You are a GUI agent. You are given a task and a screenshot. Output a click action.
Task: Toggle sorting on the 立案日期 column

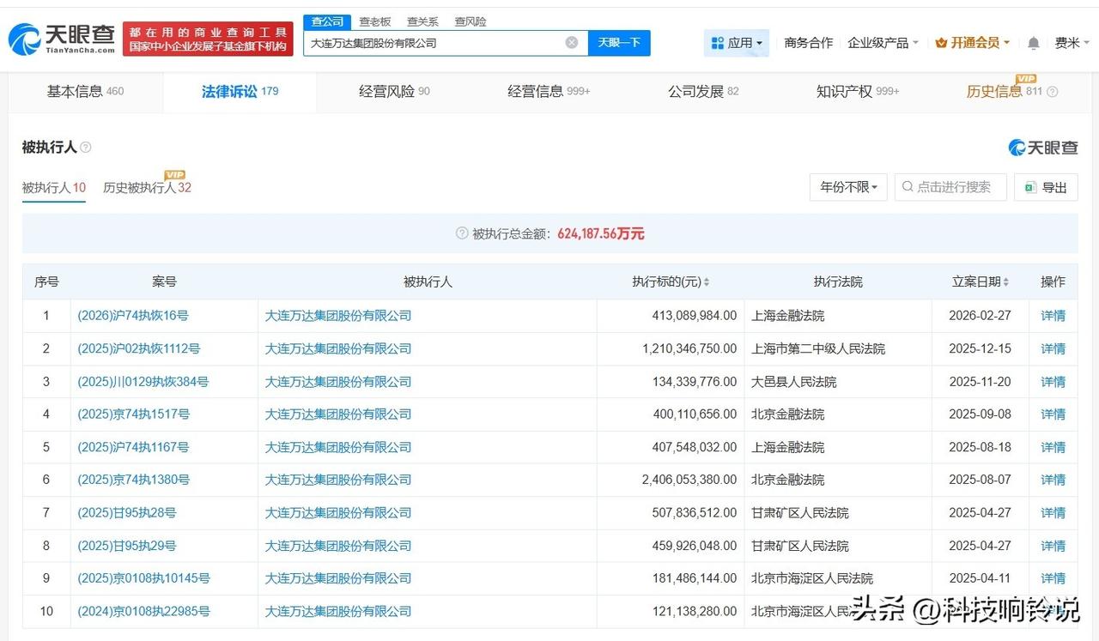click(x=1006, y=281)
